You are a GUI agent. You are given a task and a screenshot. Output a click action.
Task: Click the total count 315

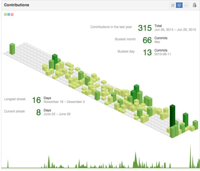point(145,28)
